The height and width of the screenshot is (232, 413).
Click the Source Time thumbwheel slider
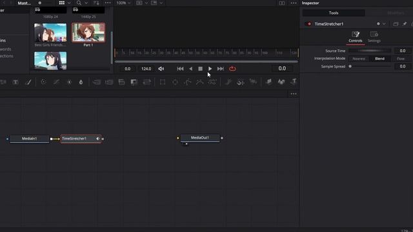pyautogui.click(x=370, y=51)
